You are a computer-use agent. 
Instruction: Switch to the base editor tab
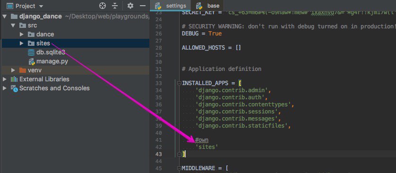point(207,6)
